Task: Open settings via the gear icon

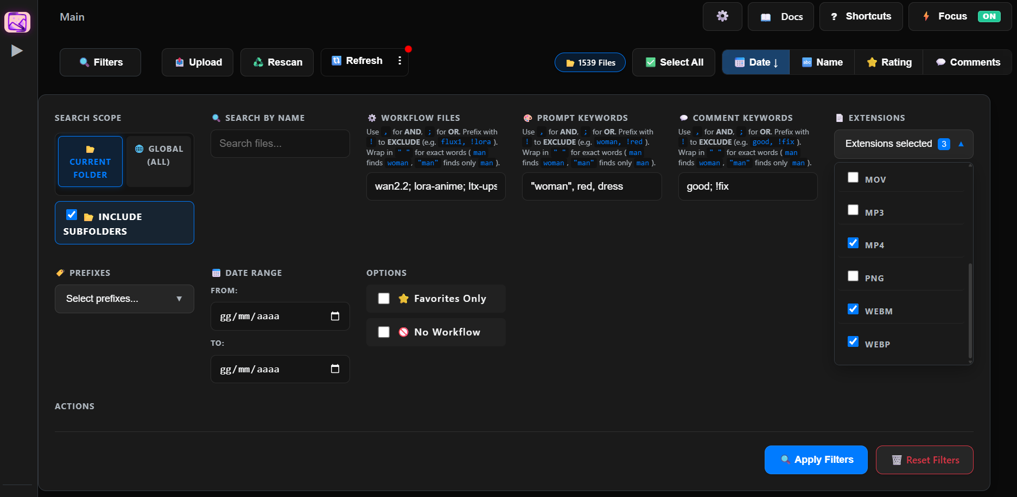Action: (x=722, y=16)
